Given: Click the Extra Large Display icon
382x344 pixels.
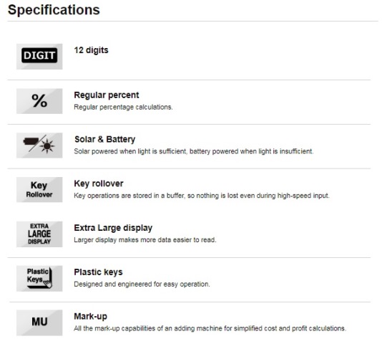Looking at the screenshot, I should [39, 234].
